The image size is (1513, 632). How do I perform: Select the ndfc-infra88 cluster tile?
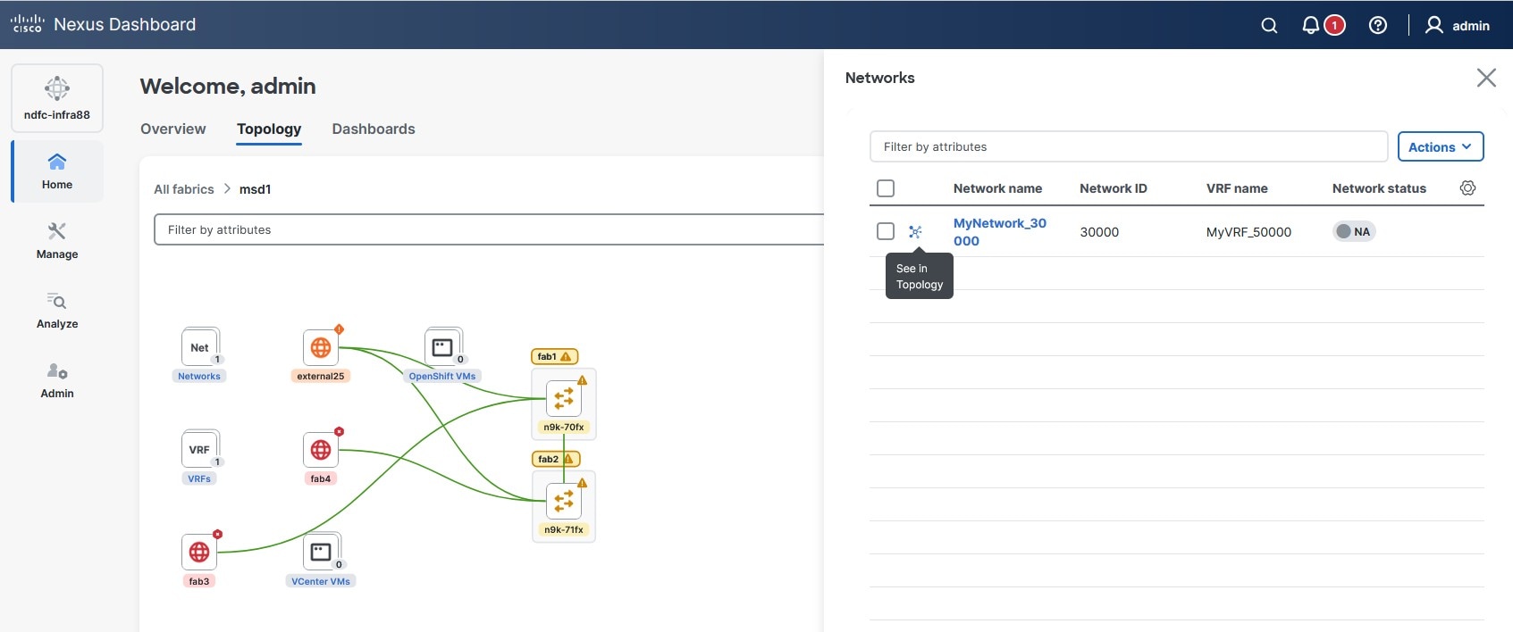(57, 97)
